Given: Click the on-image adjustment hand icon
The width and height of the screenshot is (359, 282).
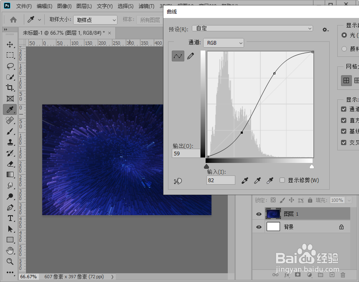Looking at the screenshot, I should click(x=178, y=181).
